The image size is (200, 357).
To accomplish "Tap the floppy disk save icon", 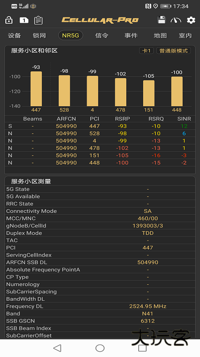I will pyautogui.click(x=162, y=20).
